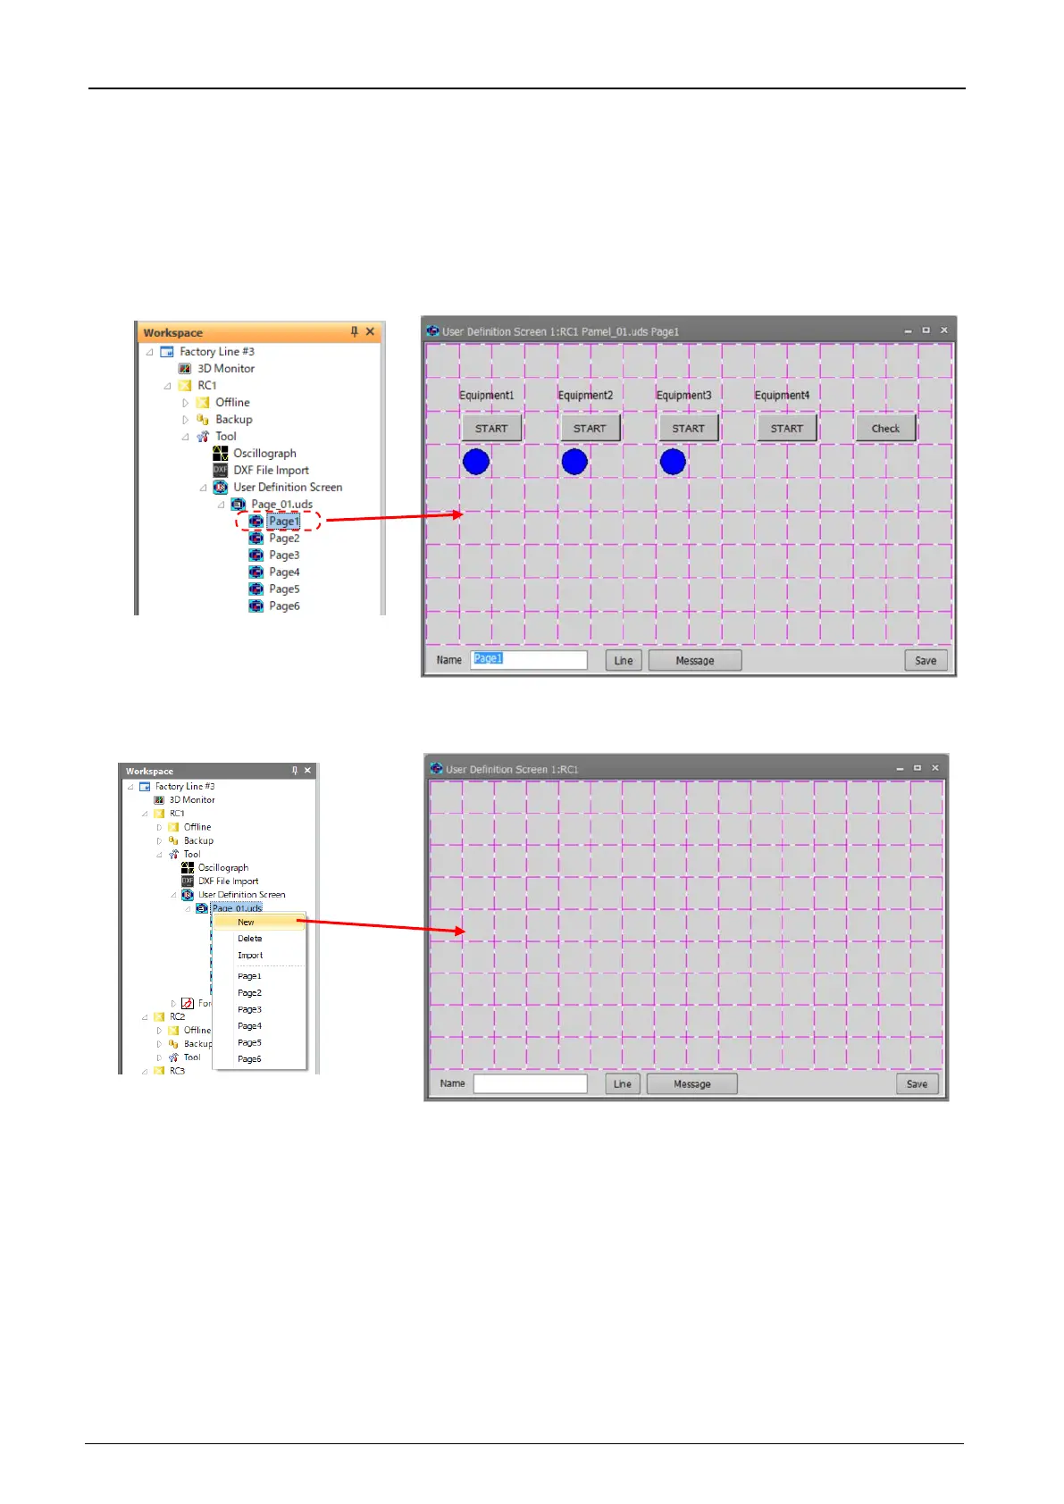Screen dimensions: 1064x1504
Task: Select Page3 in orange-header Workspace tree
Action: coord(284,556)
